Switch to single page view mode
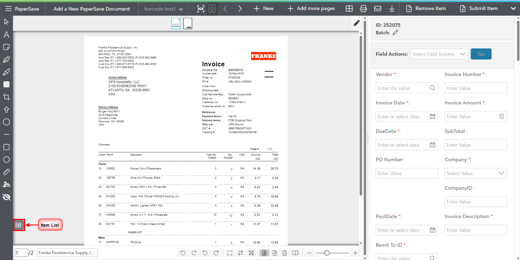 (264, 253)
